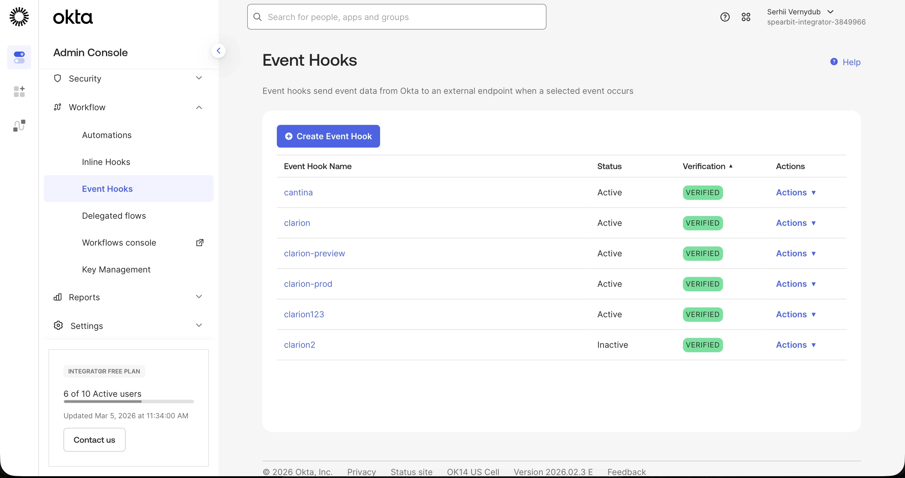Open the Serhii Vernydub account menu

pyautogui.click(x=800, y=12)
